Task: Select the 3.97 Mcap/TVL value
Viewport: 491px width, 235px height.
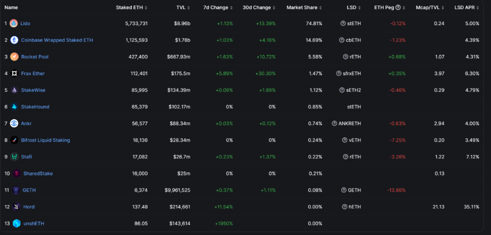Action: click(439, 73)
